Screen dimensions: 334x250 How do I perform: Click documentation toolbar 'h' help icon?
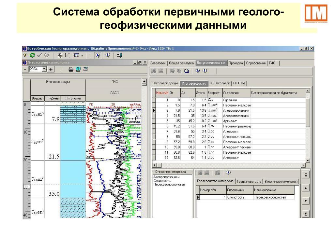coord(197,71)
